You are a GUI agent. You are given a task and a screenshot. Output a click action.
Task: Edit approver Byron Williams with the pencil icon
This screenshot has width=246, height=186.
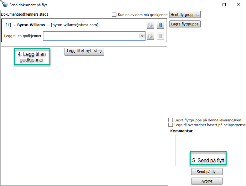click(x=151, y=25)
